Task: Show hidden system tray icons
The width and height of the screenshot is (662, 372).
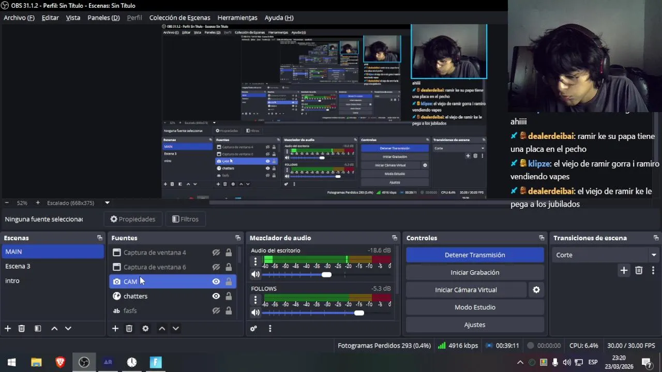Action: [520, 362]
